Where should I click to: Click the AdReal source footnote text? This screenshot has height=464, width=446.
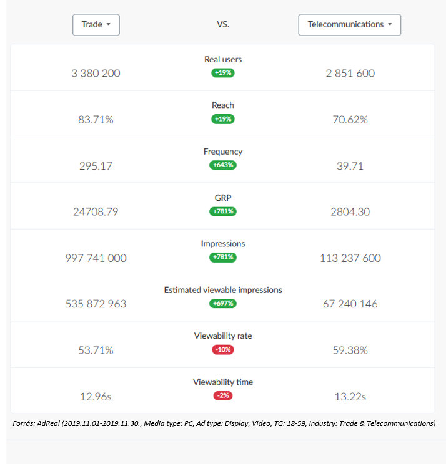click(224, 423)
